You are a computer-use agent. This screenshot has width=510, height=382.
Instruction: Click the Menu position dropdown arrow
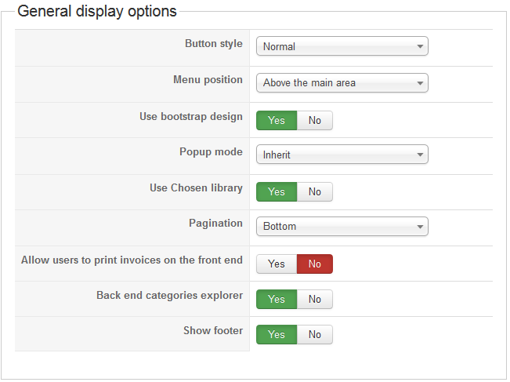420,83
